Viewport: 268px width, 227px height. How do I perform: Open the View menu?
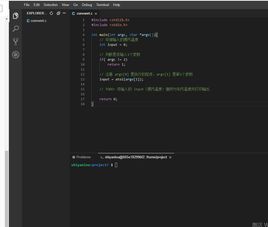65,5
